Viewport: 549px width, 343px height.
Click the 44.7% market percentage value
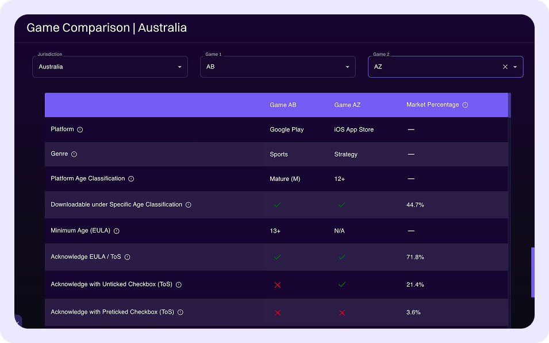pos(414,204)
